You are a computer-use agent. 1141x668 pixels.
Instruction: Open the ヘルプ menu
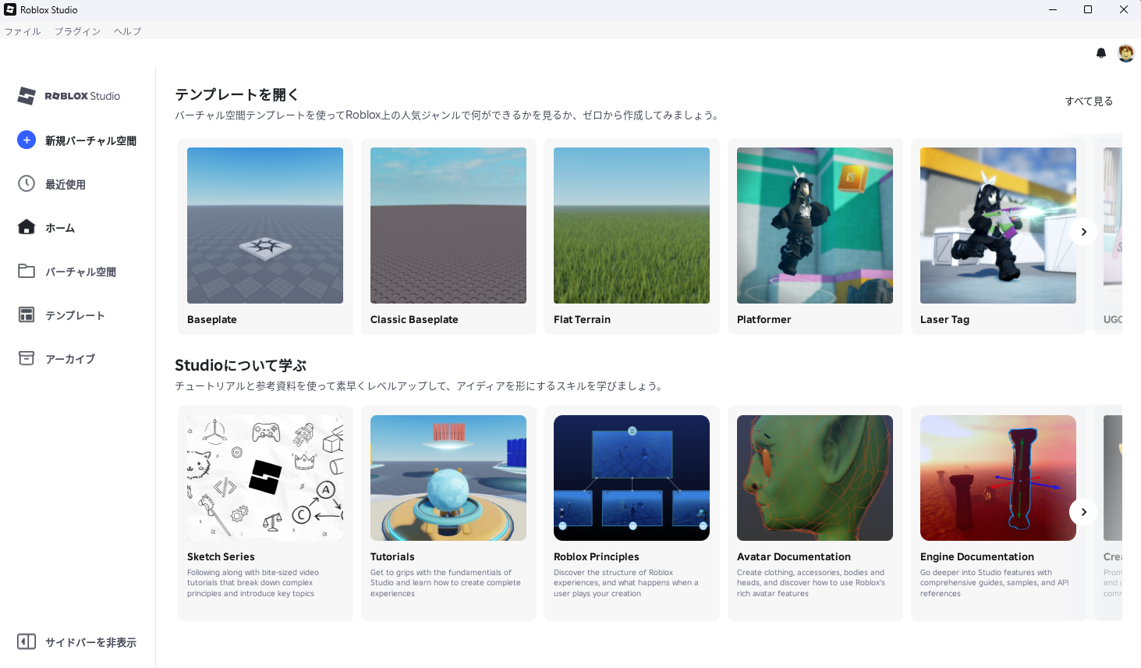coord(127,31)
